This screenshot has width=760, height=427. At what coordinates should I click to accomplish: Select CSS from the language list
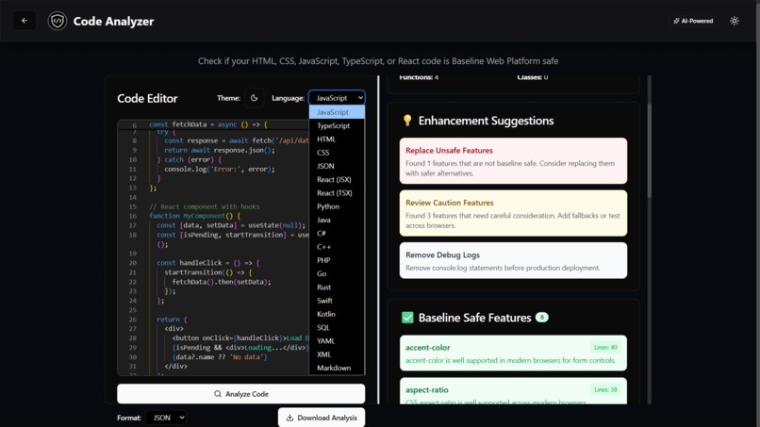(x=337, y=153)
